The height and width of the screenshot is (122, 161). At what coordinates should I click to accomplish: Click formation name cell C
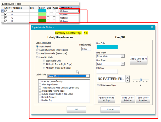20,18
